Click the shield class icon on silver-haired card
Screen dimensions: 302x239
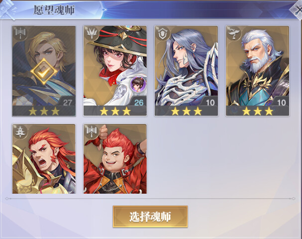[x=163, y=34]
